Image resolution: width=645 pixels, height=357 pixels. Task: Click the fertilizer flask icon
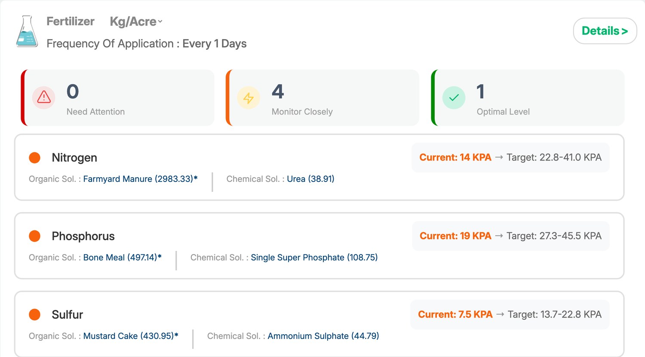coord(27,31)
